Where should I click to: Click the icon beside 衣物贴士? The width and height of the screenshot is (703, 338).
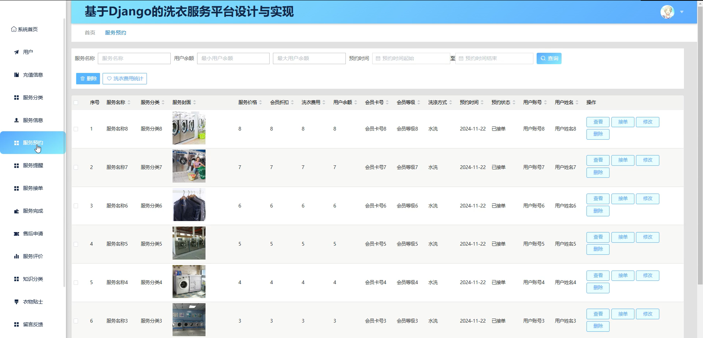coord(16,302)
